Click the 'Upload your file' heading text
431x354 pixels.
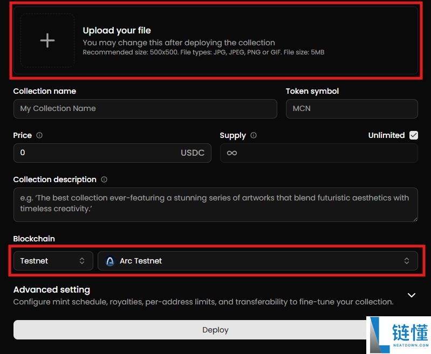coord(117,31)
